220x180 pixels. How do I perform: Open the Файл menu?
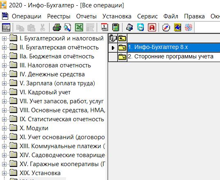pos(171,16)
